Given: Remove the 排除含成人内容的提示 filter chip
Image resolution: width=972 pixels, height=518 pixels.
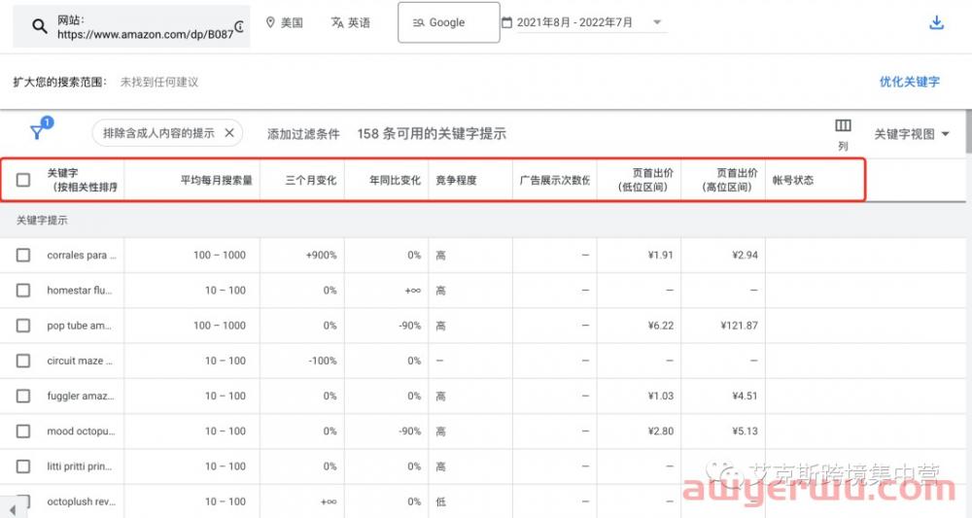Looking at the screenshot, I should pos(229,132).
